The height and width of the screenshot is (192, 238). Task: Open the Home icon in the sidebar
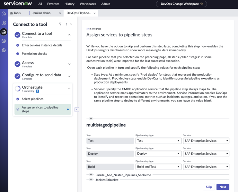[4, 14]
